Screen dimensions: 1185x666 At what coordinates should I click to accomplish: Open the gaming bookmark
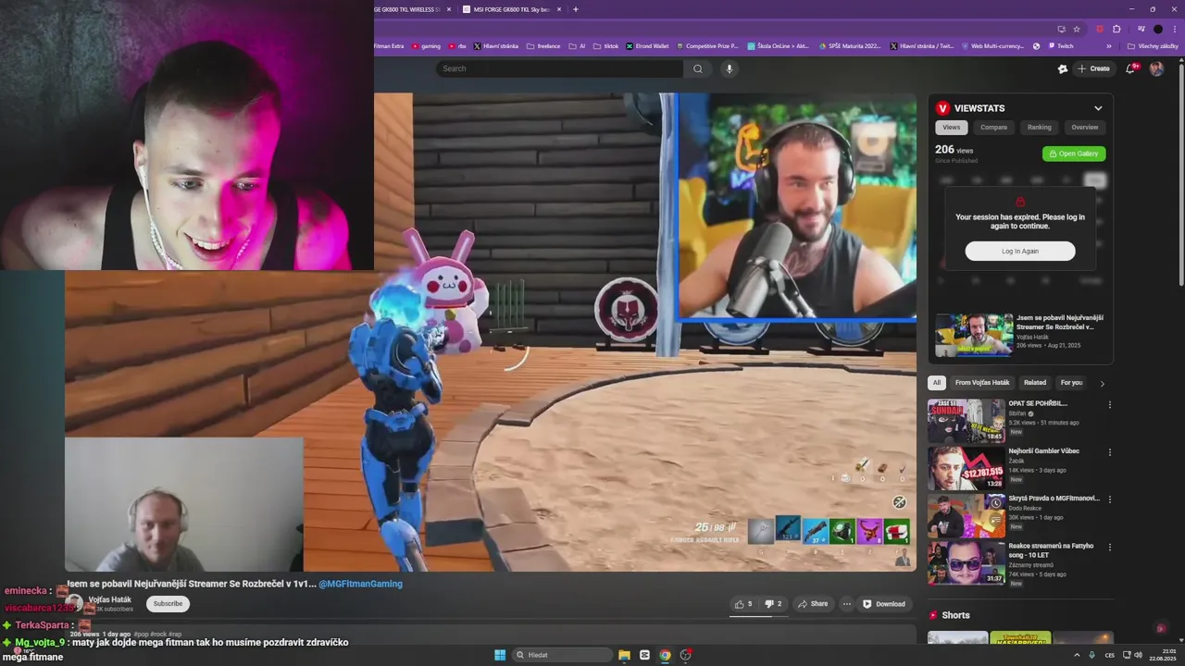[x=426, y=46]
